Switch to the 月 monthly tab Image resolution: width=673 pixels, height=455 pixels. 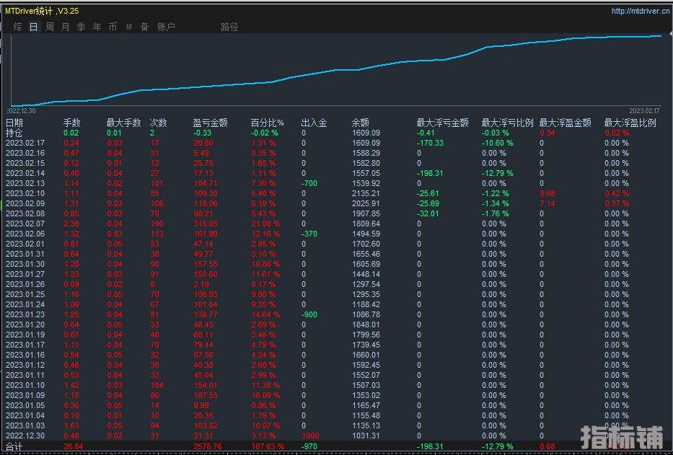[x=66, y=27]
